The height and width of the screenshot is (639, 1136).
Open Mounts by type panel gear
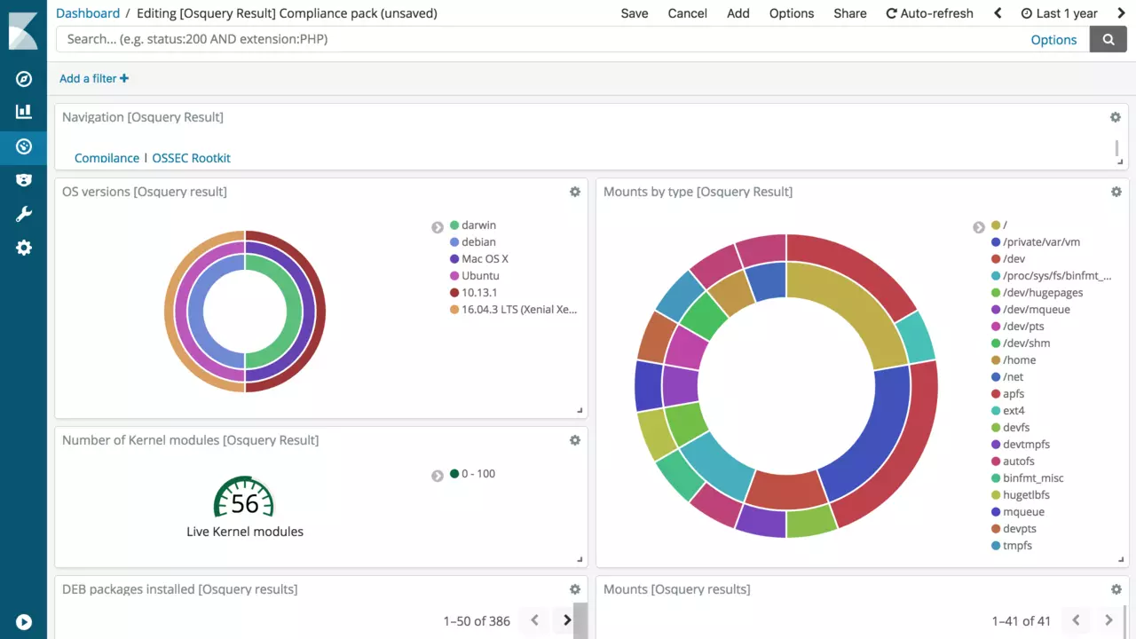pyautogui.click(x=1116, y=192)
